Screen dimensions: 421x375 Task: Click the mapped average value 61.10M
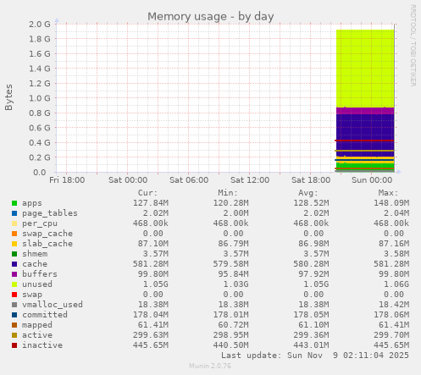(313, 325)
